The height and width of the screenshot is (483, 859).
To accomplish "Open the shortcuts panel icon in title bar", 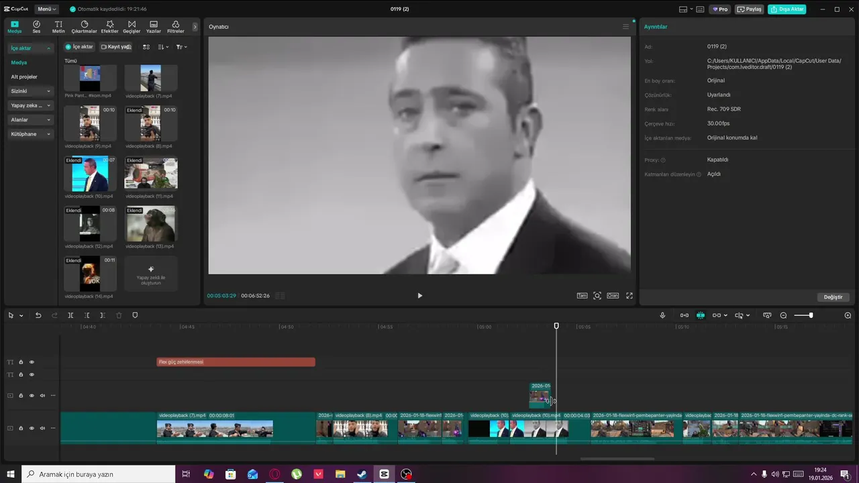I will pos(700,9).
